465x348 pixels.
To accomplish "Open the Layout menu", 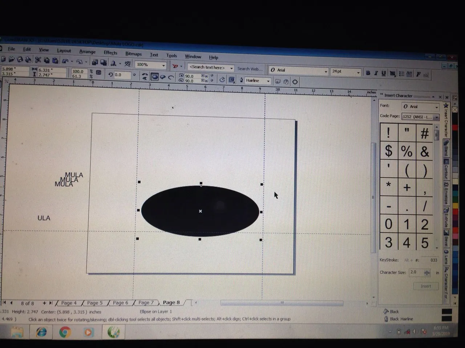I will pos(64,51).
